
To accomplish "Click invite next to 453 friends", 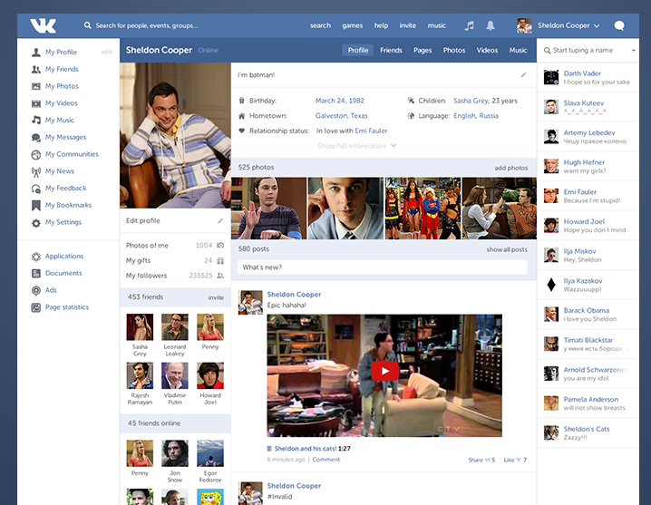I will [x=216, y=297].
